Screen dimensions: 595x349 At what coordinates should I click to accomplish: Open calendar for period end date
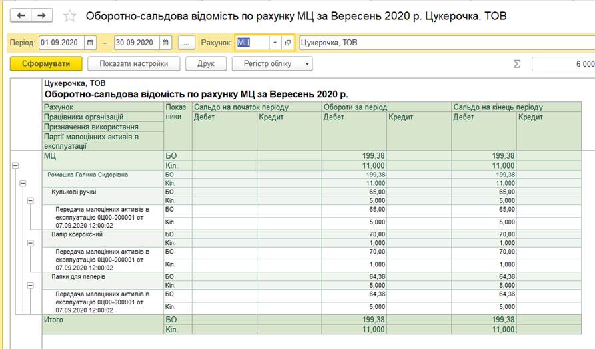166,43
